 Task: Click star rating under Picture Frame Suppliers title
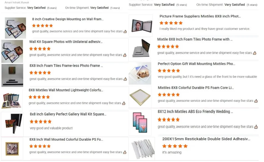pos(171,23)
